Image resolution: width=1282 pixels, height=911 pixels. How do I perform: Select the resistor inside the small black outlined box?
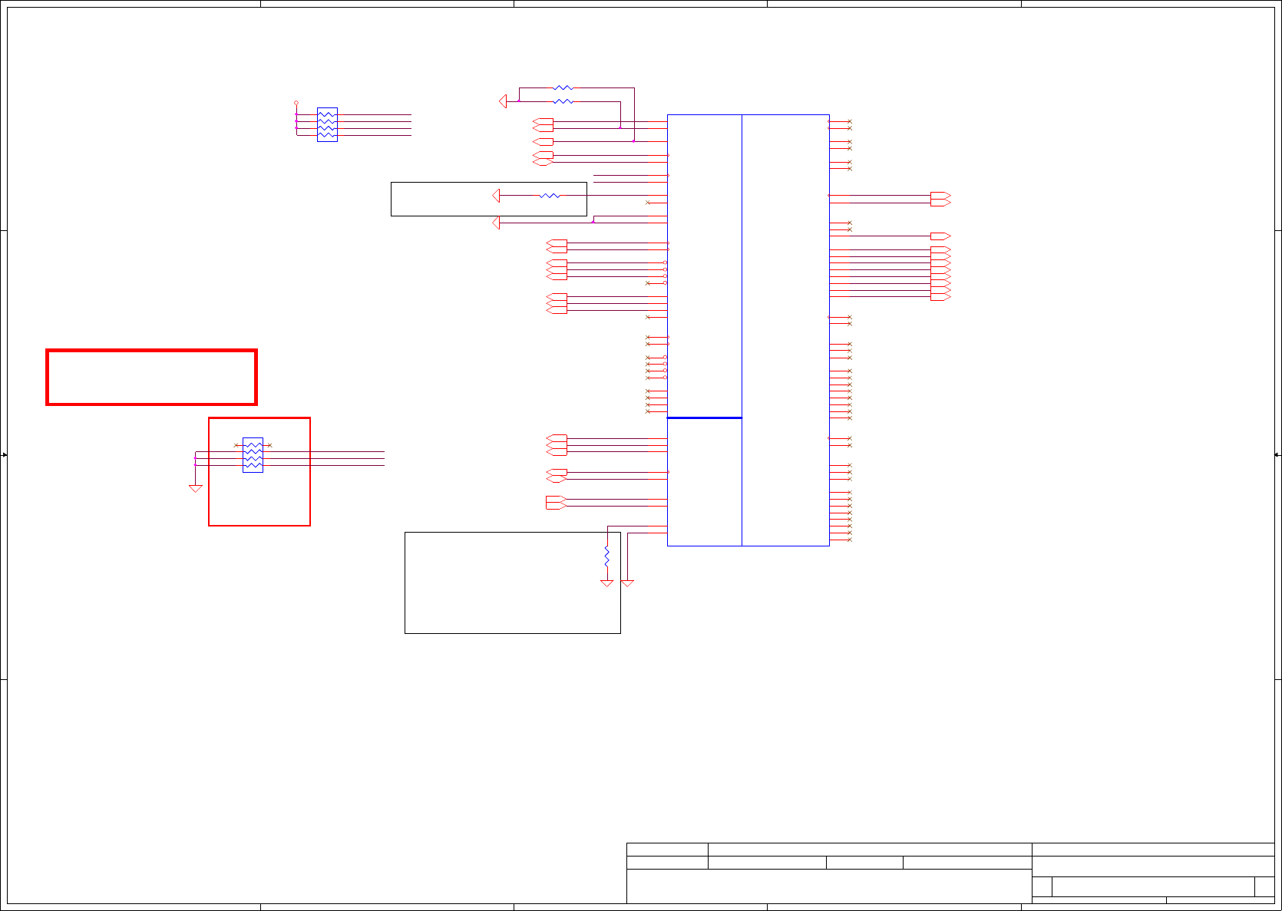coord(550,196)
